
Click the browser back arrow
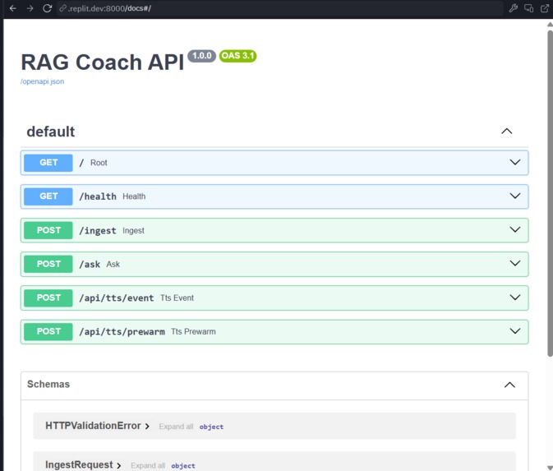12,8
